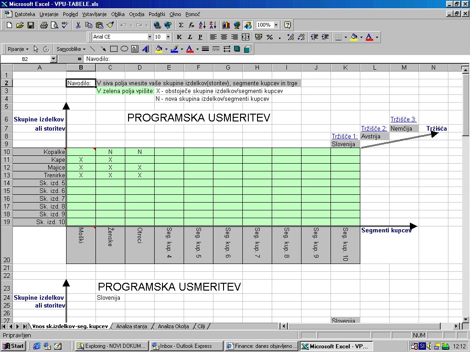Toggle bold formatting (K button)

[x=179, y=37]
